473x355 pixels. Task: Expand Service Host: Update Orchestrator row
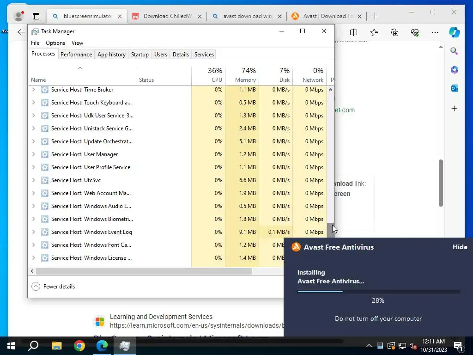[x=33, y=141]
